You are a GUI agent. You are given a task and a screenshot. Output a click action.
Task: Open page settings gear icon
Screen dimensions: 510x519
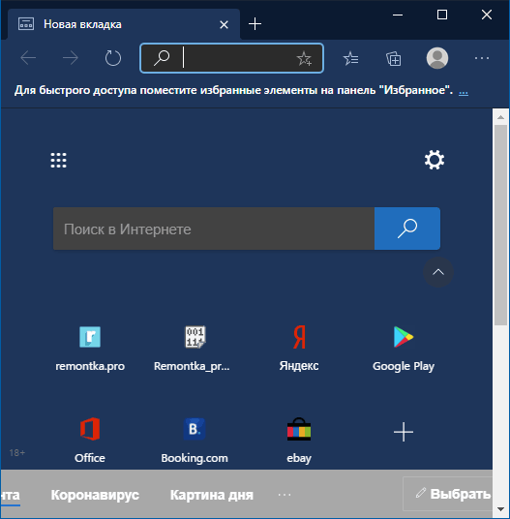click(x=435, y=160)
